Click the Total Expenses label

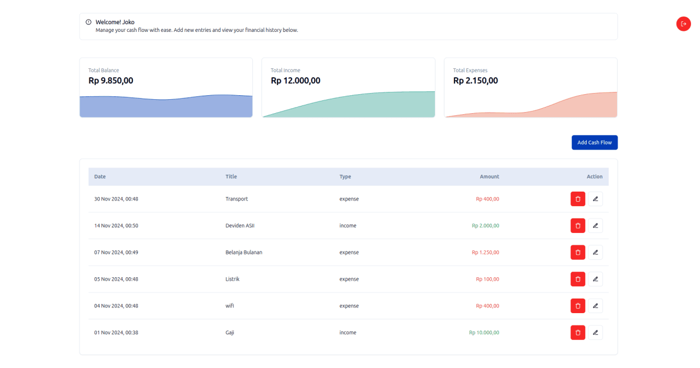pos(470,71)
